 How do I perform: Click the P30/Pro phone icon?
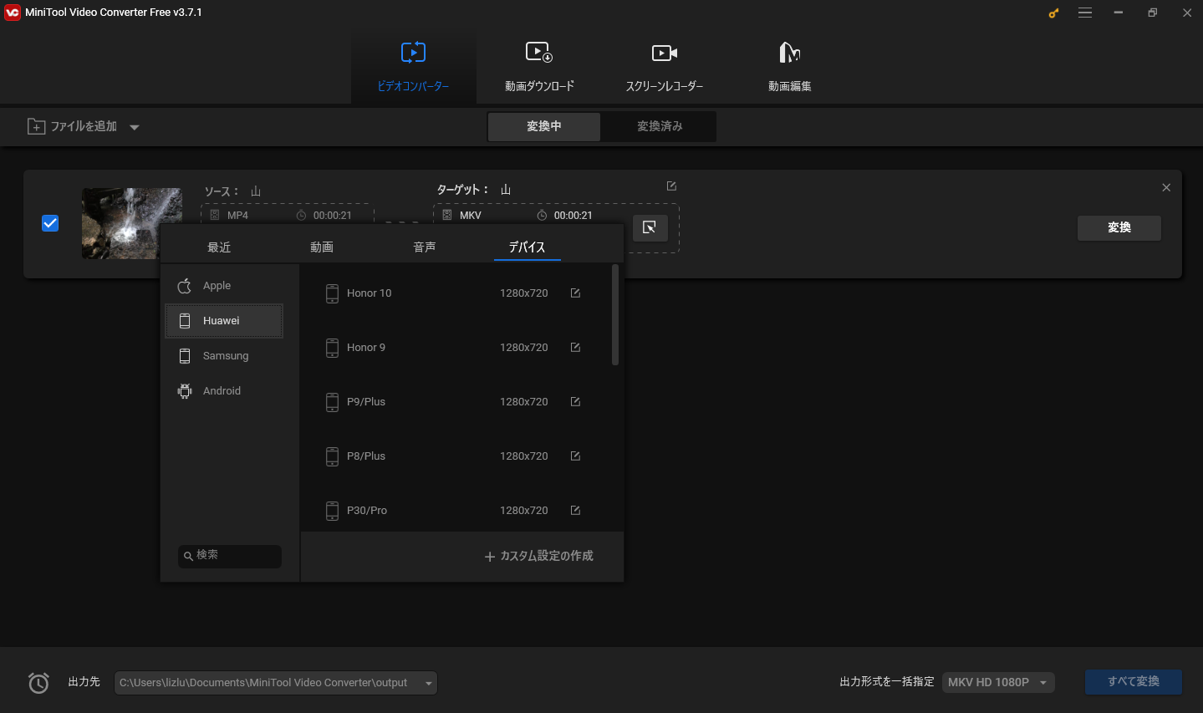[332, 511]
